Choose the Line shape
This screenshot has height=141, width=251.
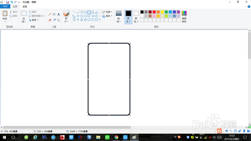[74, 12]
